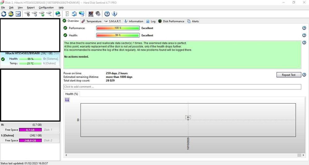Click I: [Outros] Free Space 248,0 GB bar
309x165 pixels.
[30, 140]
